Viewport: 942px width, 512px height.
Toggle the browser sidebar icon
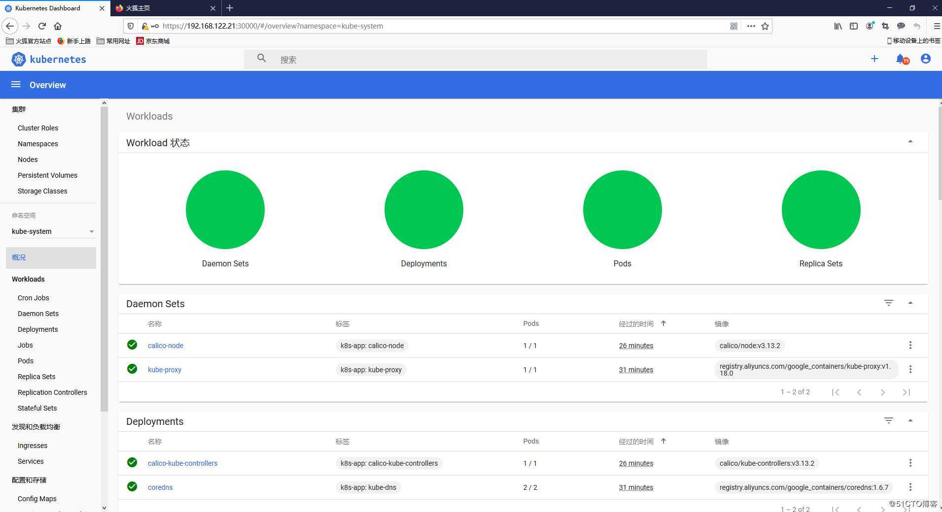[x=854, y=26]
